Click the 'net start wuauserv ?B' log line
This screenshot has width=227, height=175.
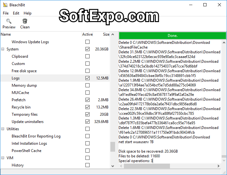136,142
